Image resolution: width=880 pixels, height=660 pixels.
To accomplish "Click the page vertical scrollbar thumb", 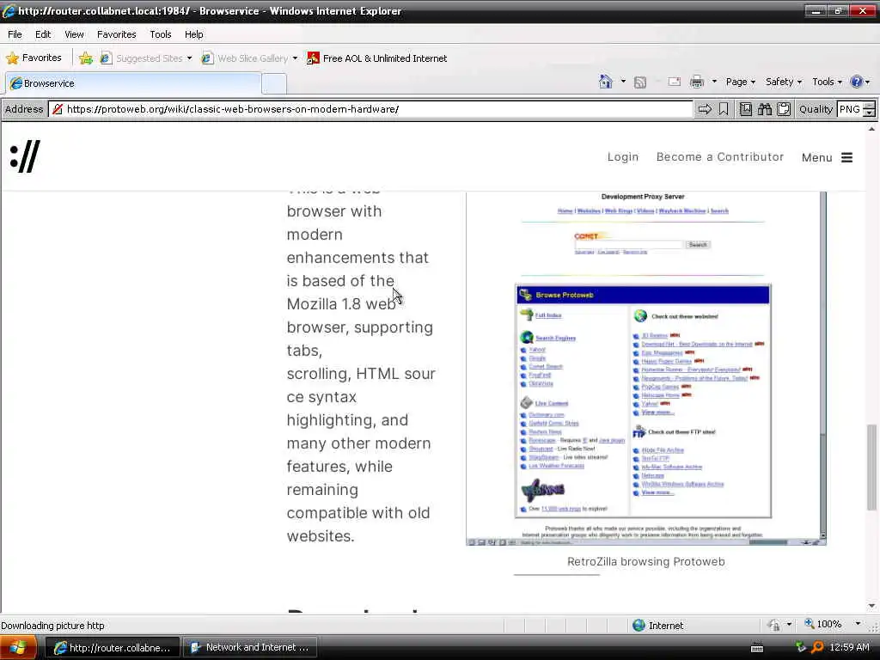I will pos(871,468).
